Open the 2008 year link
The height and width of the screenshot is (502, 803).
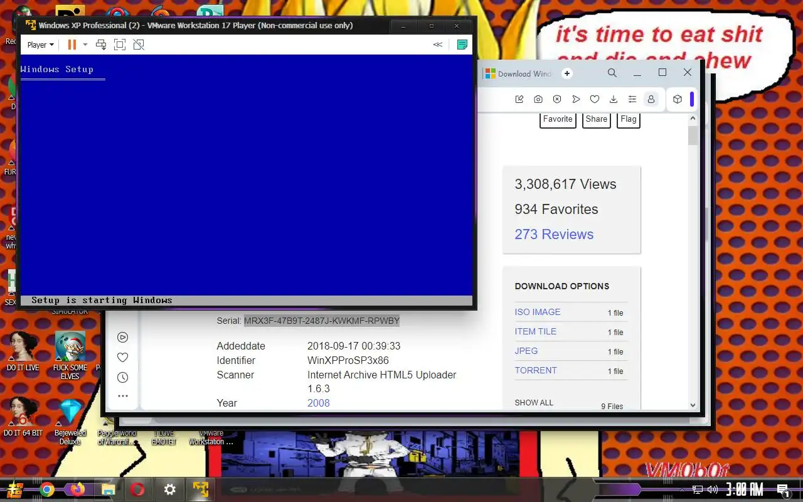pos(319,403)
